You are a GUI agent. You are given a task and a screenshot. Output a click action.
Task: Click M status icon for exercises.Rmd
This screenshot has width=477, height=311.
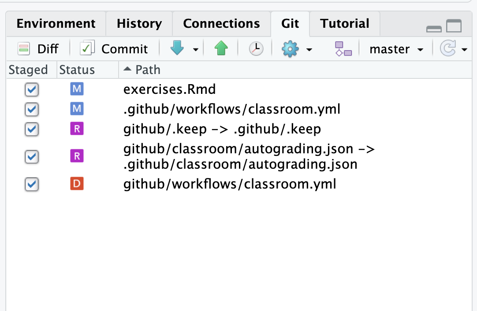77,89
